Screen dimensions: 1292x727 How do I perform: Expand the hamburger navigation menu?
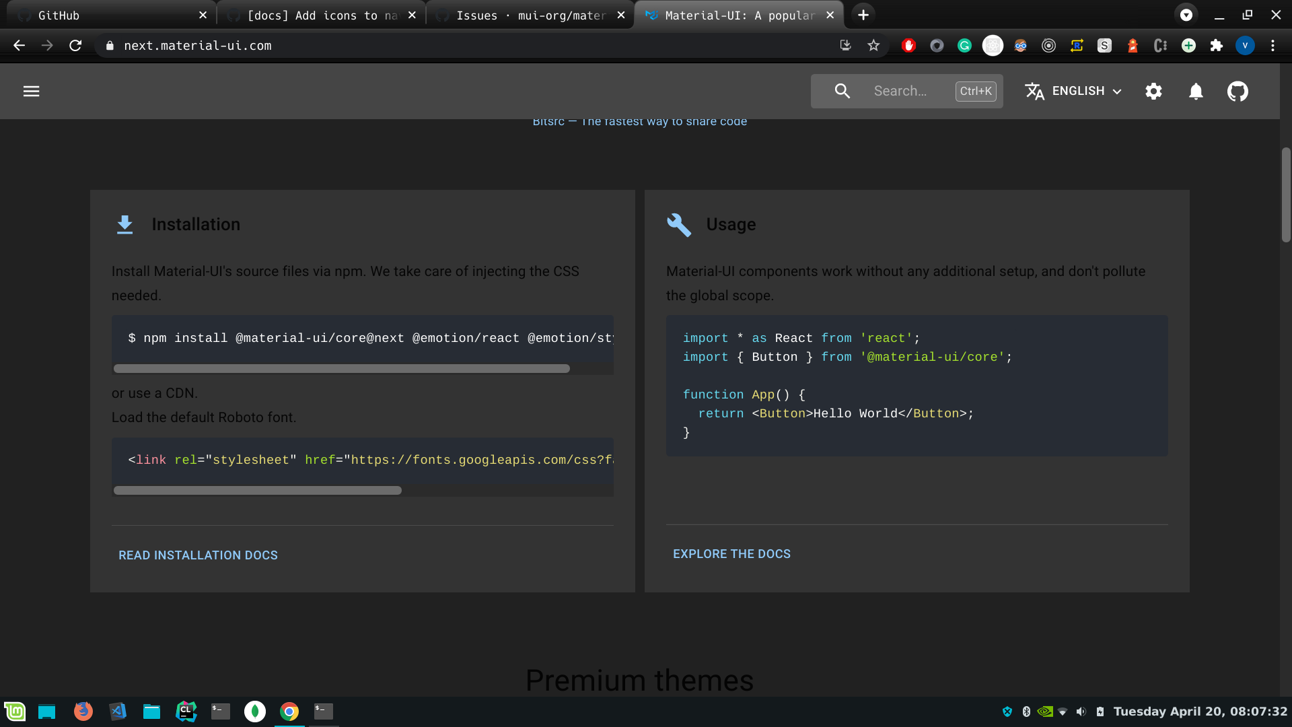point(31,91)
